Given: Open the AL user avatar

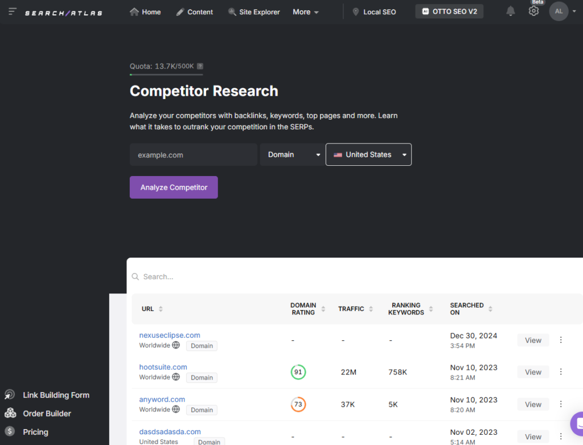Looking at the screenshot, I should 559,11.
